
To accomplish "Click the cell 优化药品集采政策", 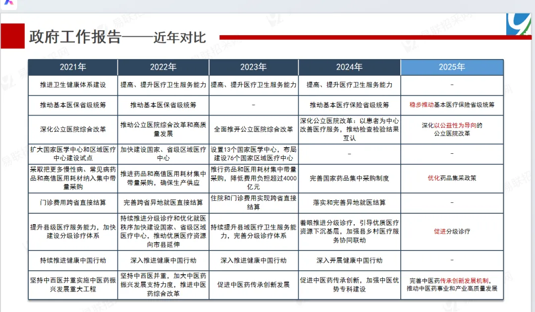I will coord(452,179).
